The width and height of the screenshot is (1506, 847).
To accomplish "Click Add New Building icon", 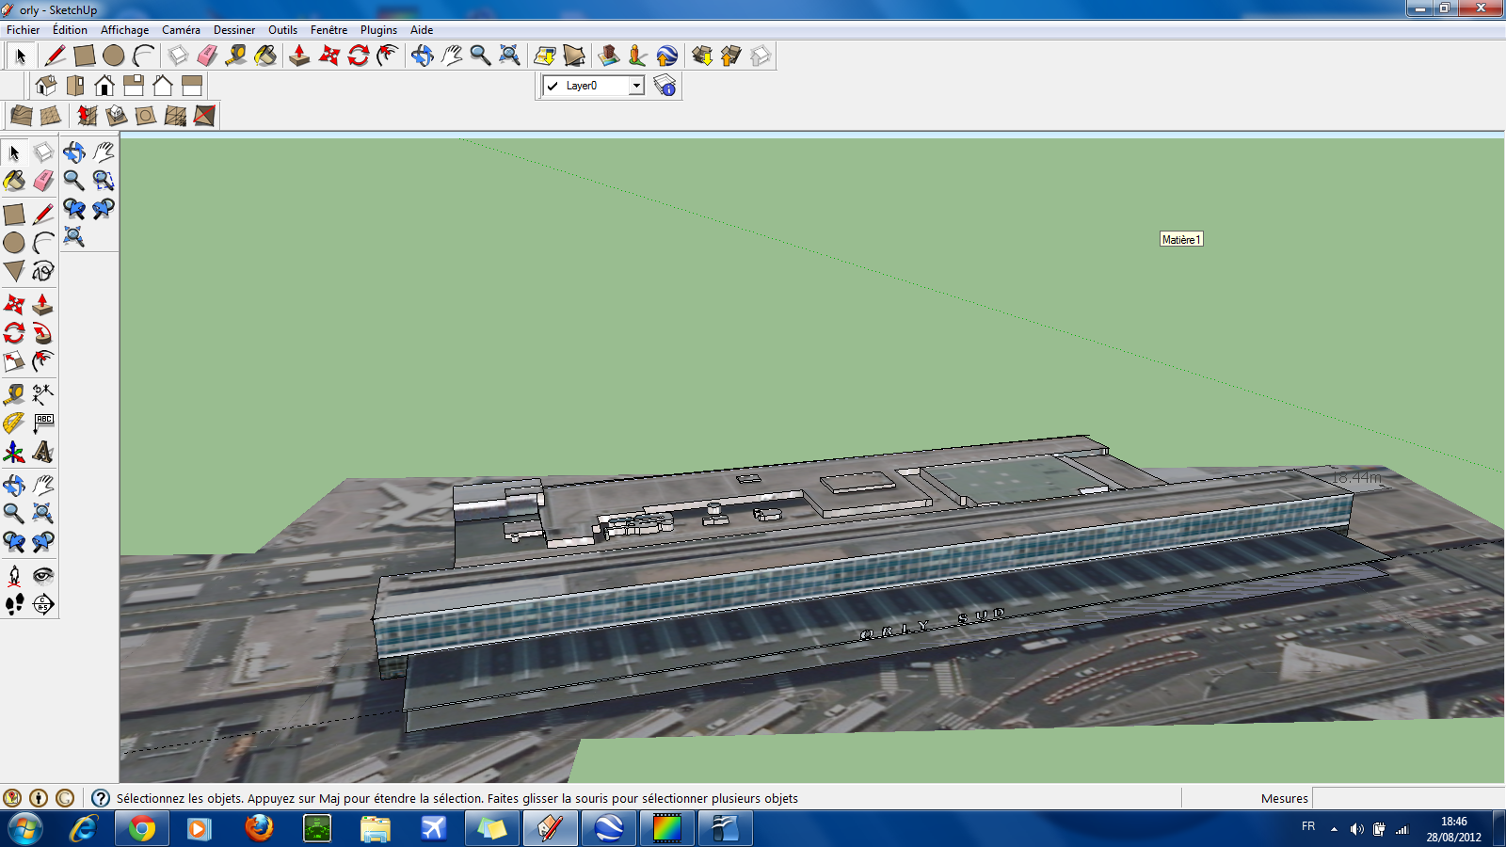I will pyautogui.click(x=609, y=56).
